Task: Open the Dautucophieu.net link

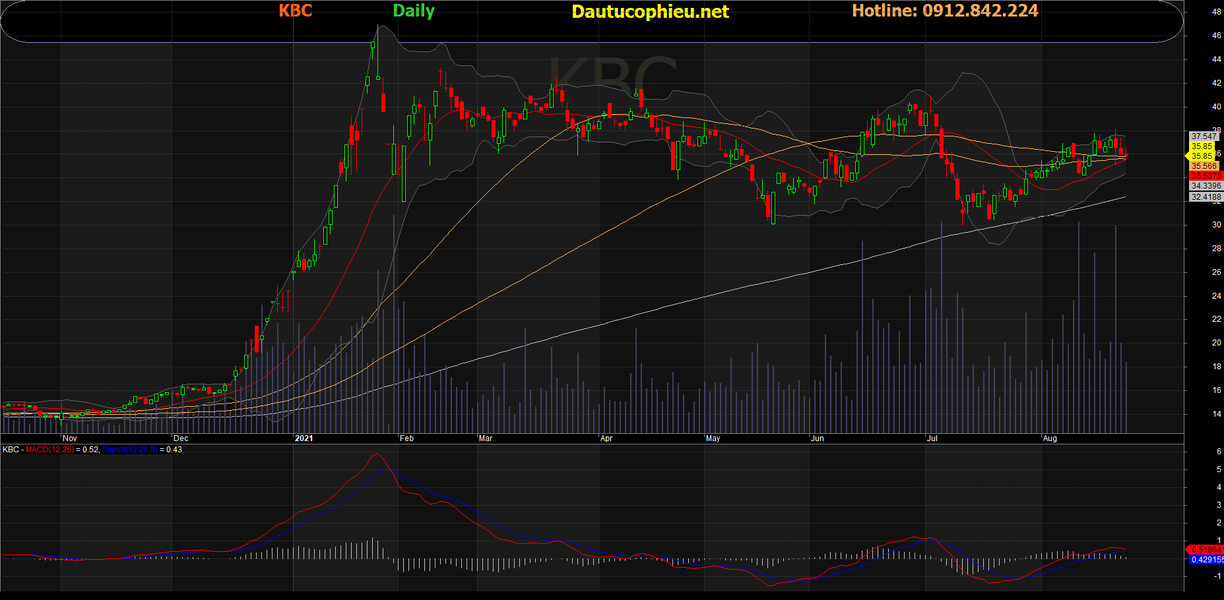Action: pos(650,12)
